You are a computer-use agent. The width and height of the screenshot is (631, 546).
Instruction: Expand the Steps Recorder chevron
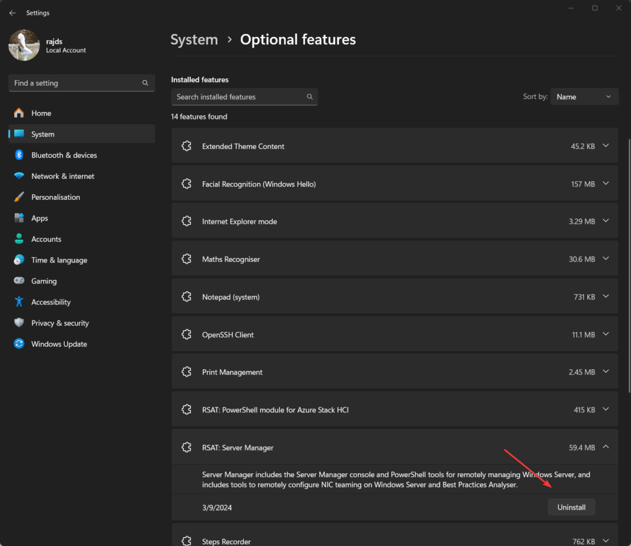606,541
